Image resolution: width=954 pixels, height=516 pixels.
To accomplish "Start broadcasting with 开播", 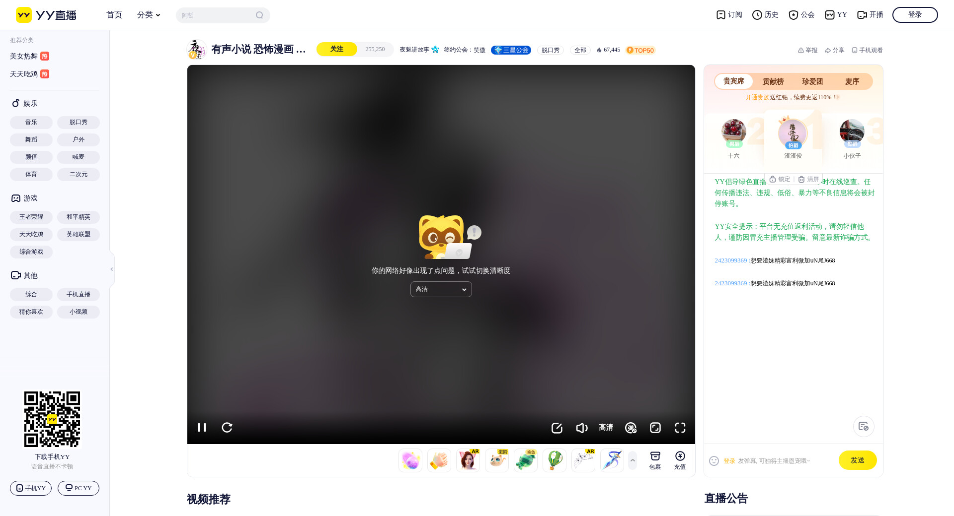I will point(870,15).
